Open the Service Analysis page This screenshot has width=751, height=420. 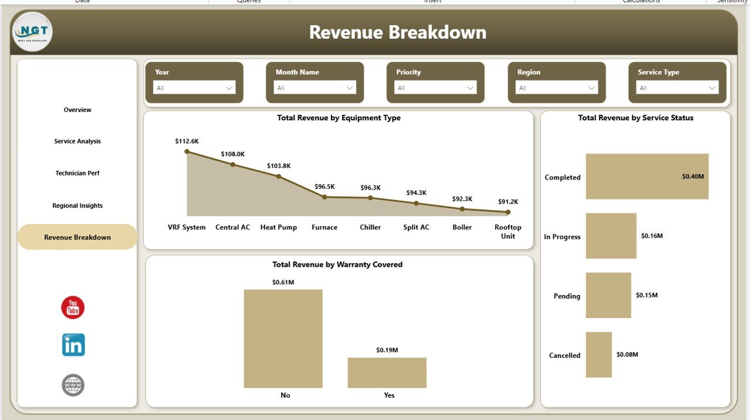(77, 141)
